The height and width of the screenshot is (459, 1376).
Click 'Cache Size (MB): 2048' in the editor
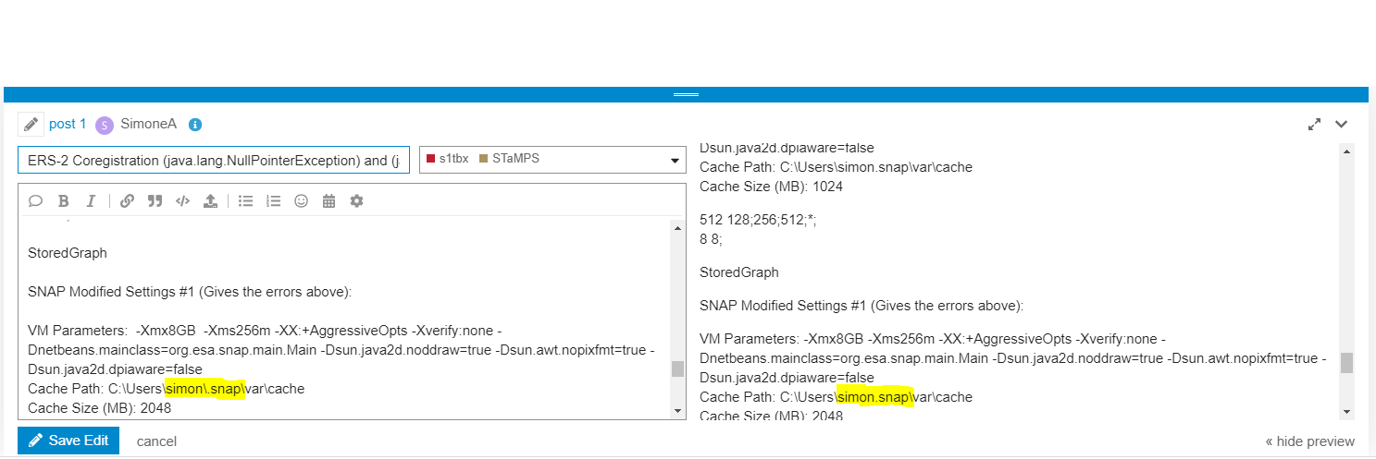pos(99,408)
